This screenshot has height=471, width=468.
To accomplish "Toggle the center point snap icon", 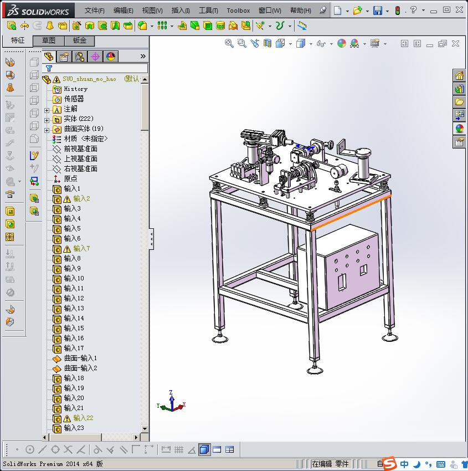I will pyautogui.click(x=29, y=450).
